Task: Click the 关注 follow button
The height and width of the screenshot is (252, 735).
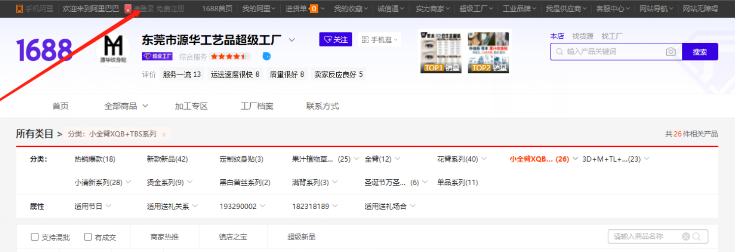Action: (336, 40)
